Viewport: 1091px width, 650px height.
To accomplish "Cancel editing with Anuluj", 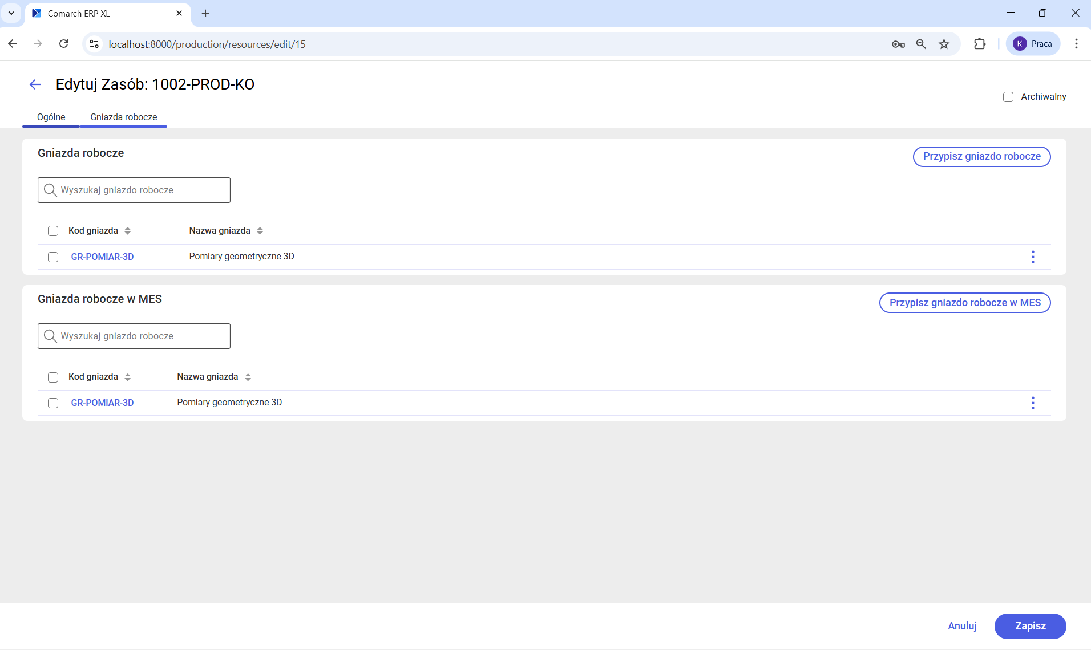I will 962,626.
